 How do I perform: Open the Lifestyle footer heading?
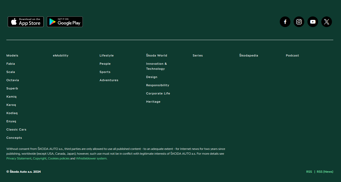coord(106,55)
